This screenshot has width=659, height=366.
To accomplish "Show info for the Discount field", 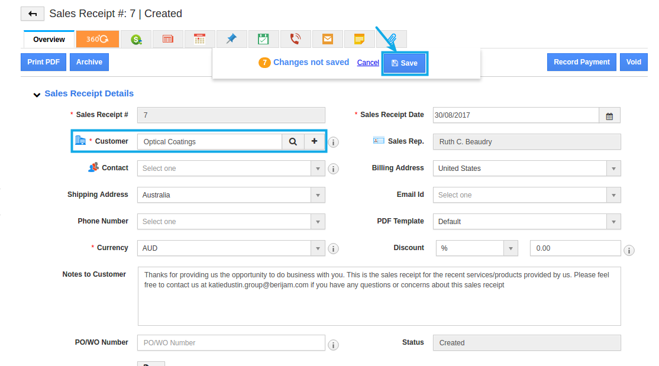I will tap(629, 251).
